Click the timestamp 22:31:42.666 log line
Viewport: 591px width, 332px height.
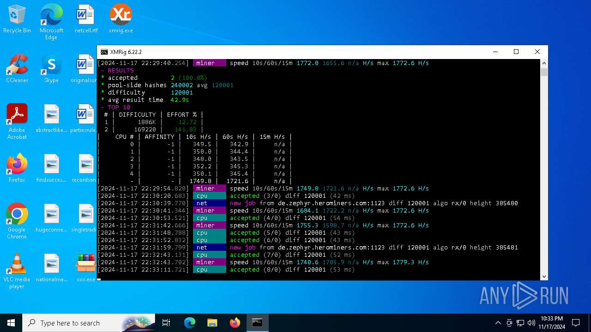(263, 225)
